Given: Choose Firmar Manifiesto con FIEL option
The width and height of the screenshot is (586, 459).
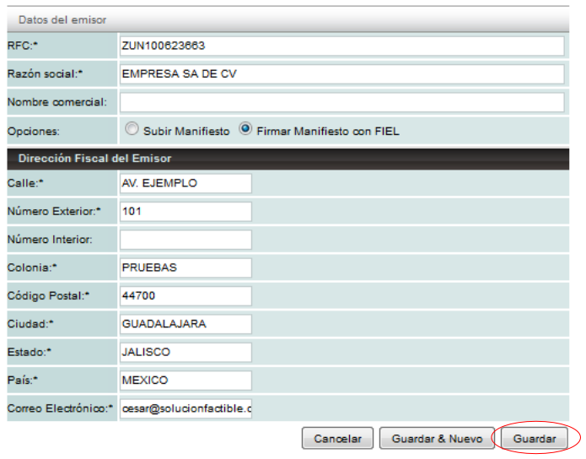Looking at the screenshot, I should click(246, 130).
